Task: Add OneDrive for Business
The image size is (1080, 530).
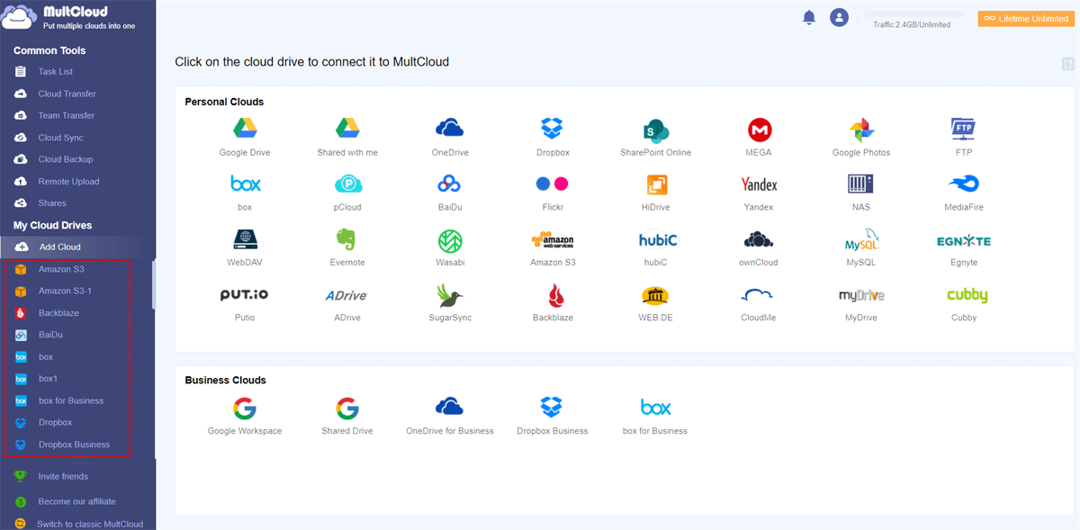Action: (450, 417)
